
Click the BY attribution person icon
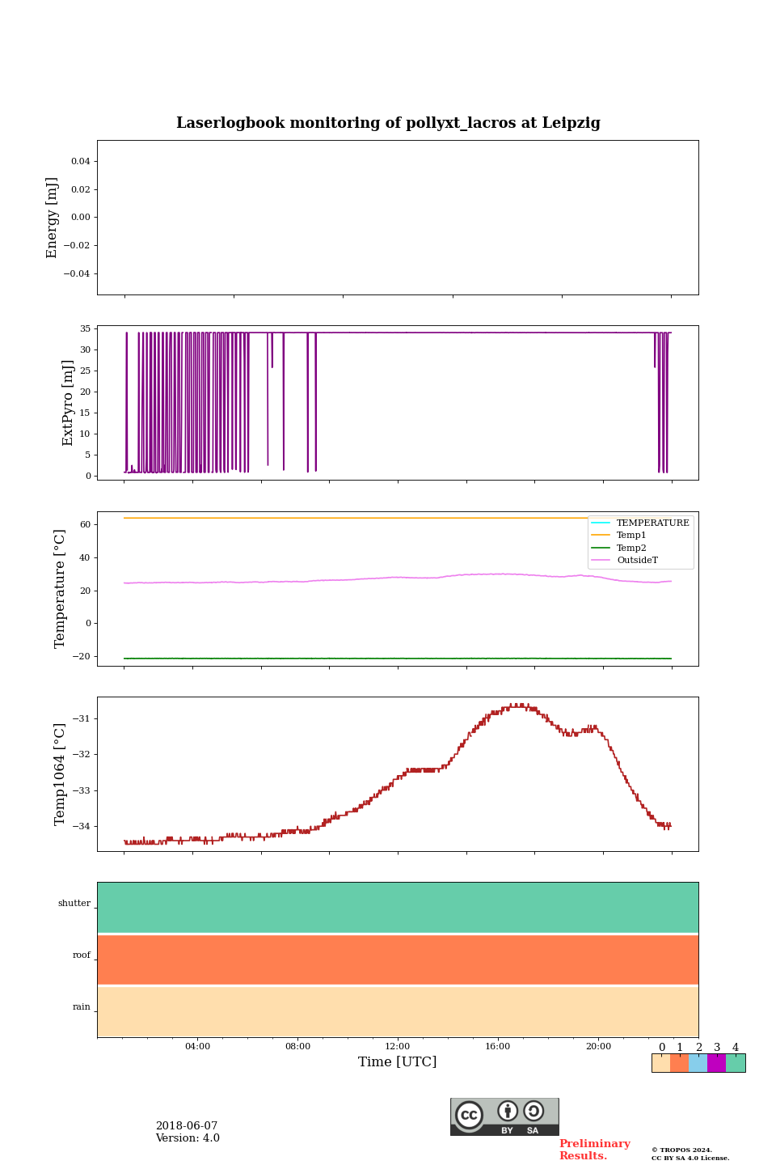coord(508,1111)
